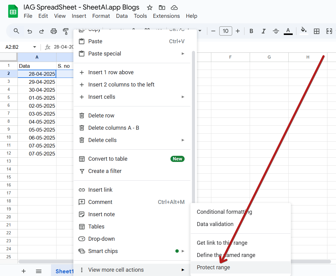Open the font family dropdown arrow

(200, 31)
